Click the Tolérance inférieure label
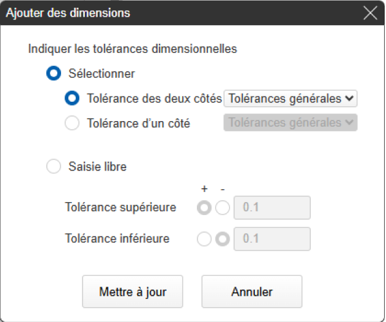 tap(117, 238)
